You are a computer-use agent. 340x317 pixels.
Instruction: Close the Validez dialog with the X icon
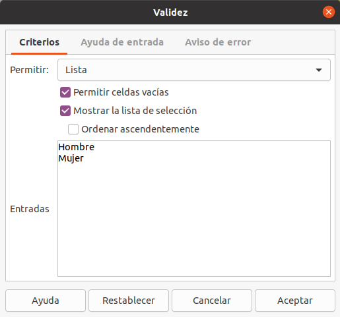tap(329, 12)
